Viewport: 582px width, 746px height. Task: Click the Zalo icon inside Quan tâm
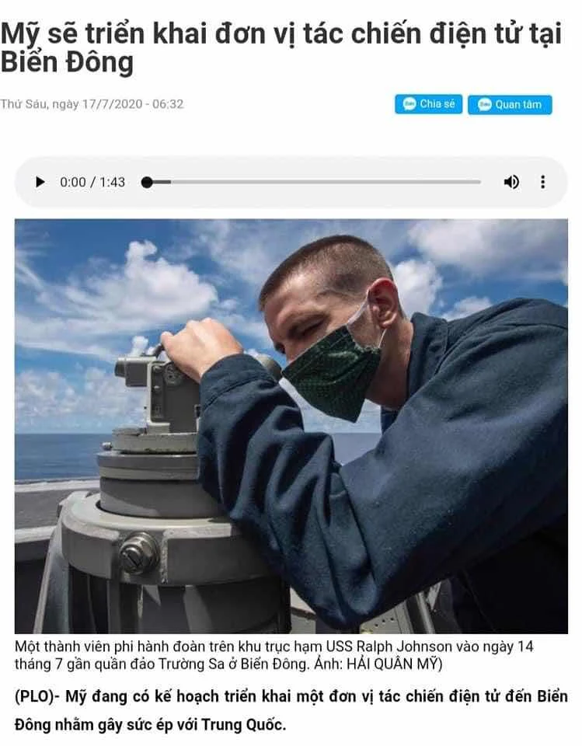(484, 104)
